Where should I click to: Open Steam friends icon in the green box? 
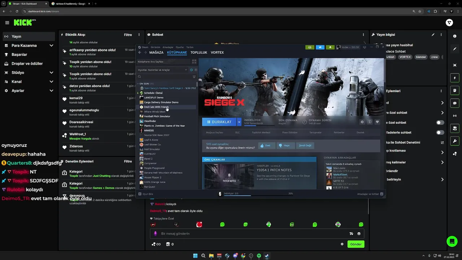[x=310, y=47]
